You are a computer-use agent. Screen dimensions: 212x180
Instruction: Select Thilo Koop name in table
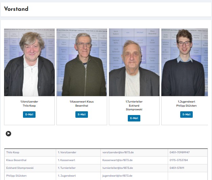point(13,153)
